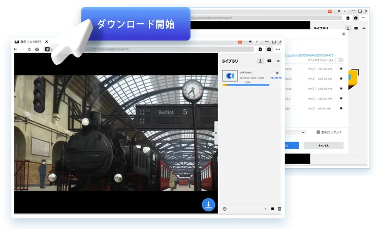This screenshot has height=229, width=381.
Task: Click the shopping bag icon in back window toolbar
Action: point(356,18)
